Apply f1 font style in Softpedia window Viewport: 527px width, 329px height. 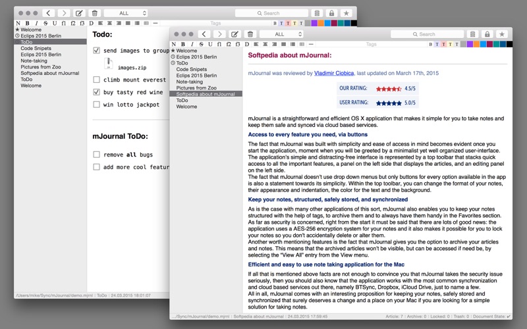pos(219,44)
